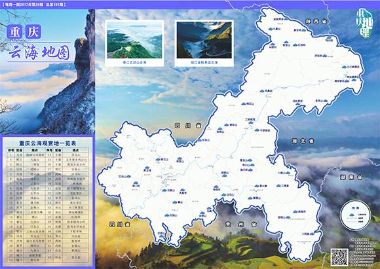Click the cloud marker next to 云雾山
Image resolution: width=380 pixels, height=269 pixels.
(164, 190)
